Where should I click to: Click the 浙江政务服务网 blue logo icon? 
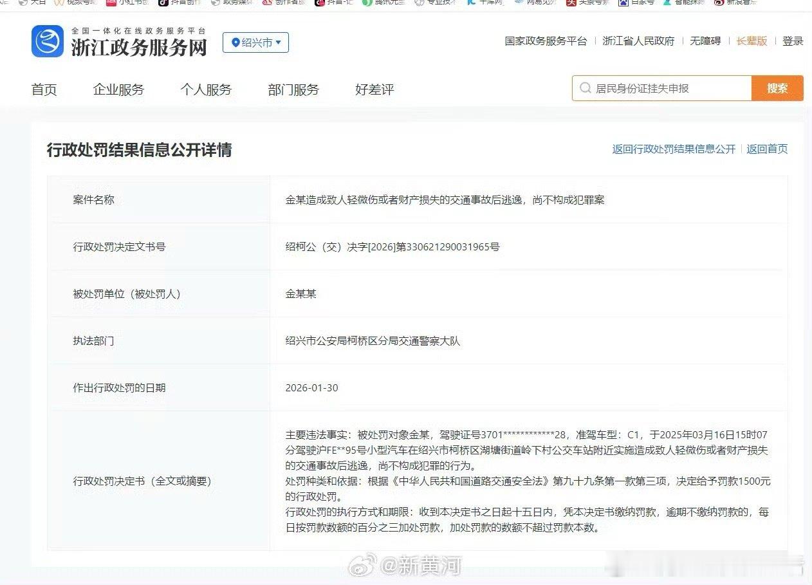(x=48, y=41)
